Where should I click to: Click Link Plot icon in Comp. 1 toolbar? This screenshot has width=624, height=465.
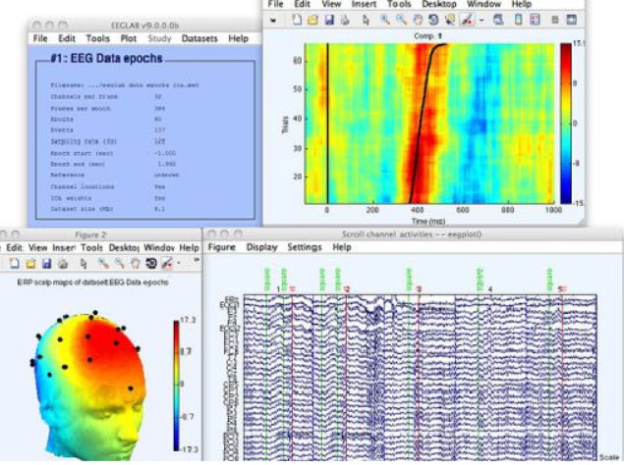coord(498,20)
